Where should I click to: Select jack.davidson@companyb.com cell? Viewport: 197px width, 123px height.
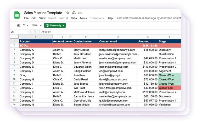click(118, 54)
